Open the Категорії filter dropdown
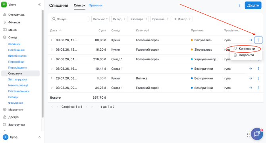266x143 pixels. pyautogui.click(x=139, y=19)
